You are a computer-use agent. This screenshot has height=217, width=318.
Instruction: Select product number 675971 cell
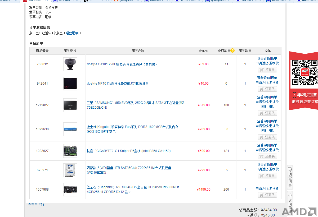click(x=42, y=170)
